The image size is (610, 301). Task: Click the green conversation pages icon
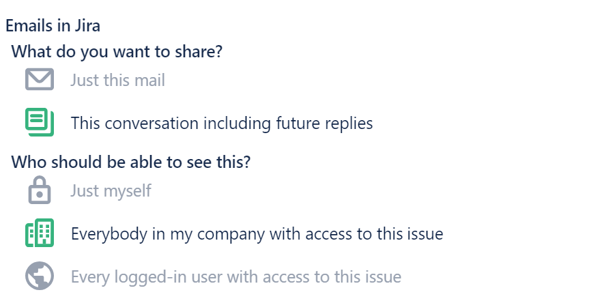click(x=40, y=122)
